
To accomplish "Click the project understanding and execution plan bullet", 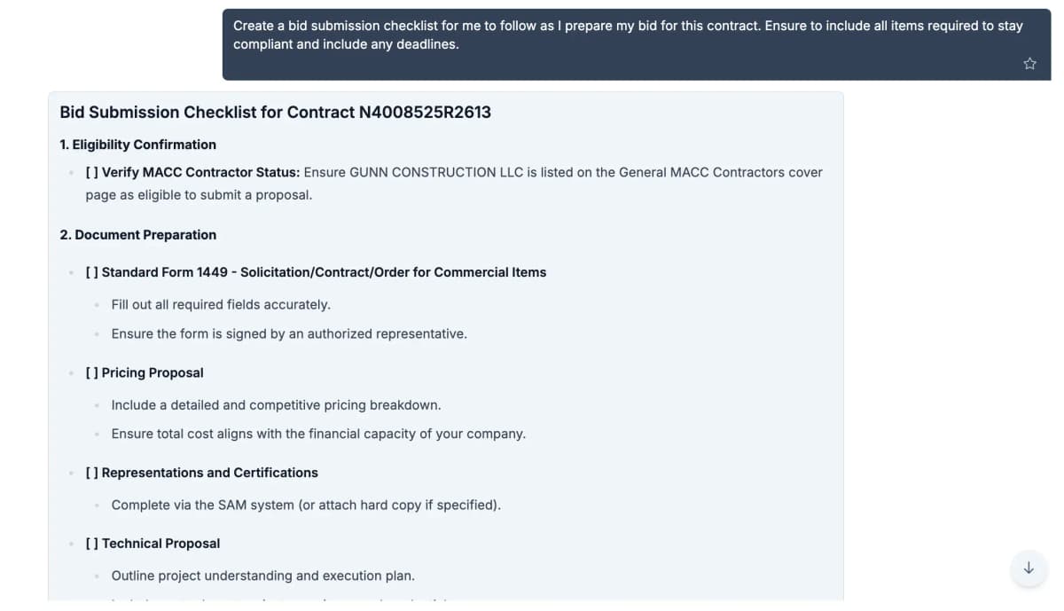I will [262, 576].
